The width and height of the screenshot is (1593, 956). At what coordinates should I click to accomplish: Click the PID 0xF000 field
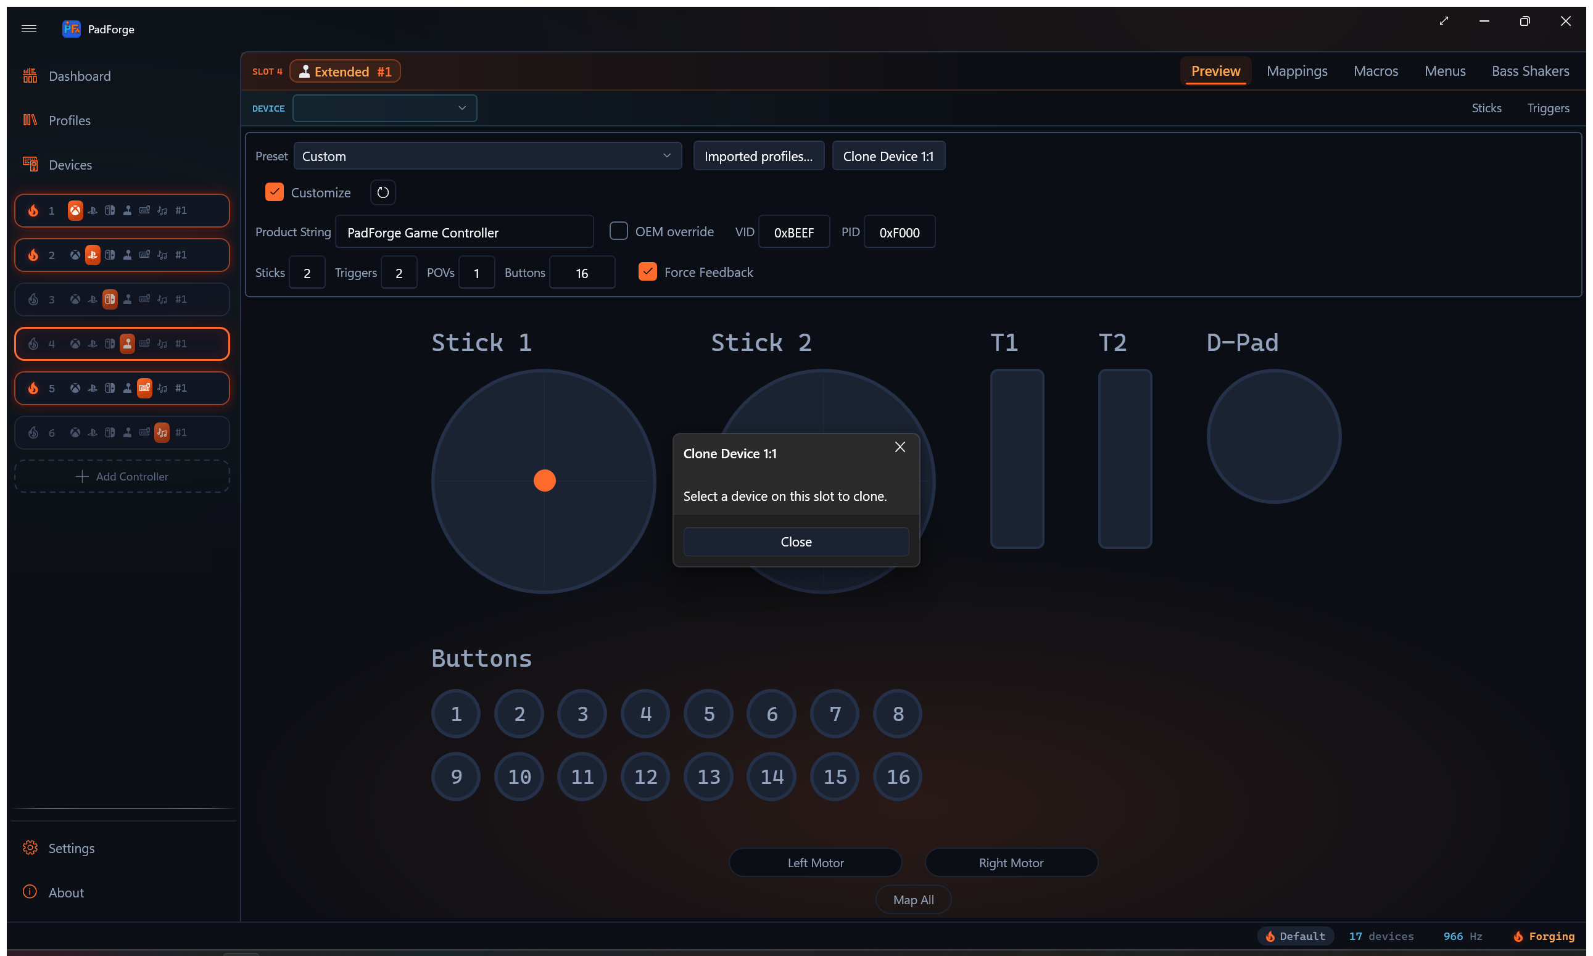click(899, 232)
